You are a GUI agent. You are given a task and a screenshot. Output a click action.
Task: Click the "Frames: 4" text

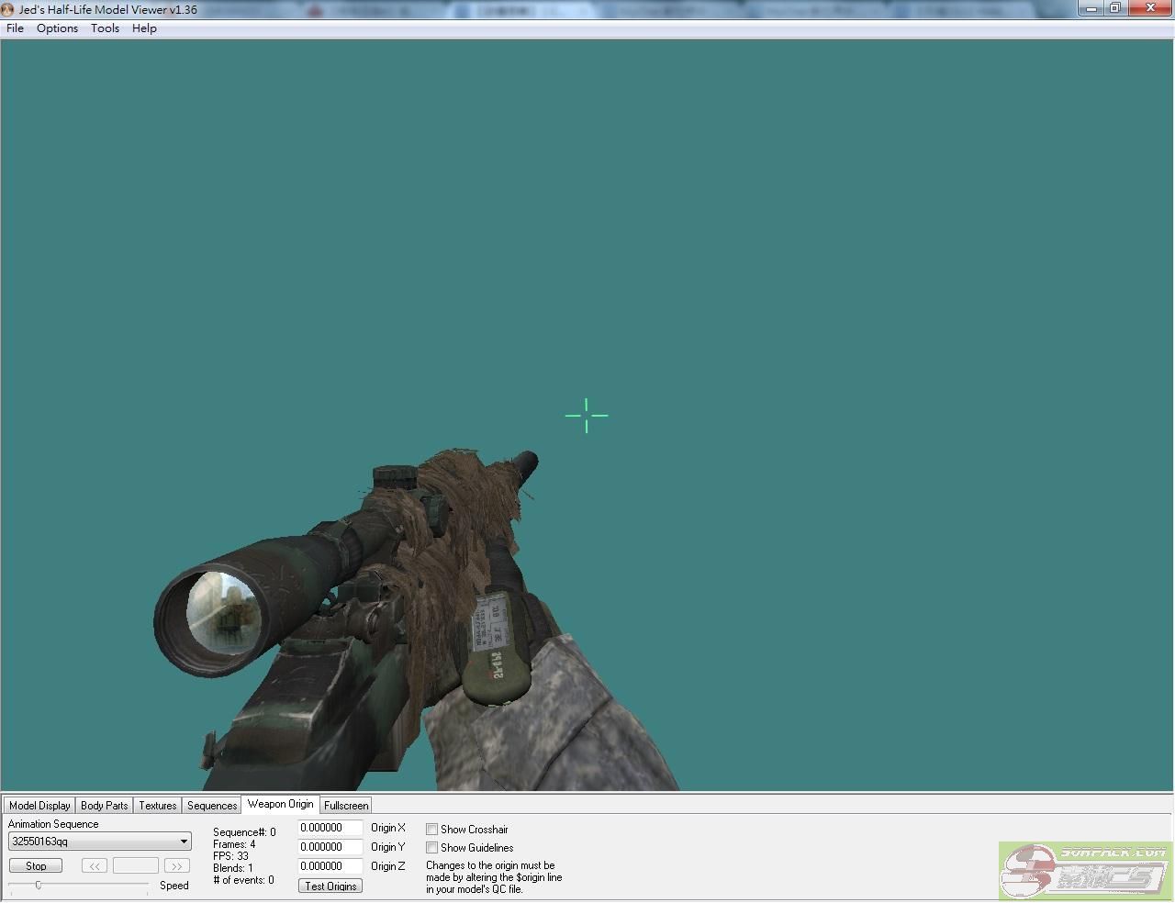point(234,844)
